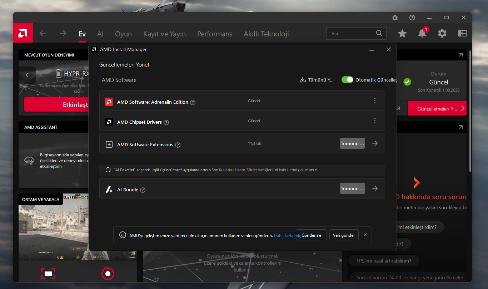Go forward with the right arrow

pos(63,33)
